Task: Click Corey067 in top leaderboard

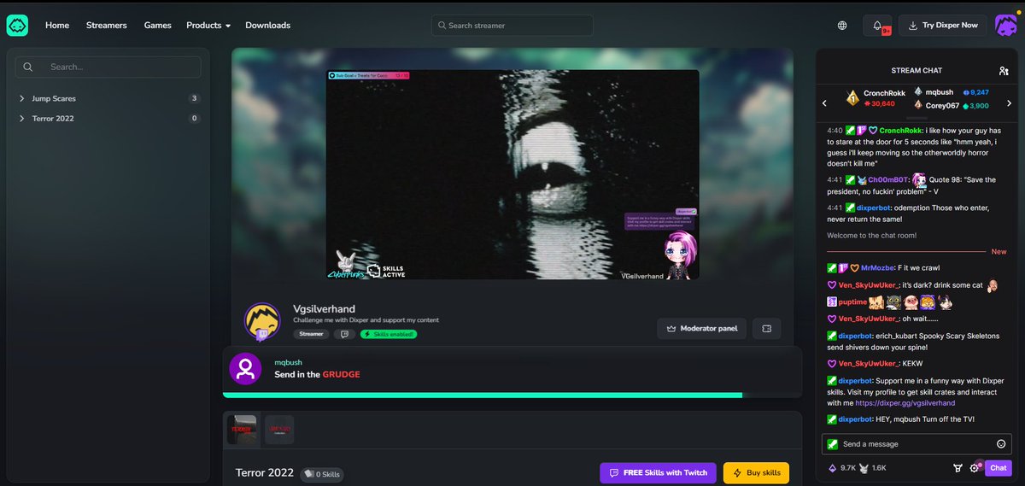Action: [941, 106]
